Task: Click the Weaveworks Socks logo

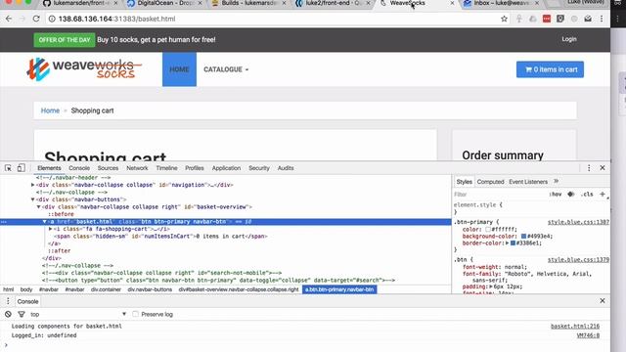Action: (x=84, y=69)
